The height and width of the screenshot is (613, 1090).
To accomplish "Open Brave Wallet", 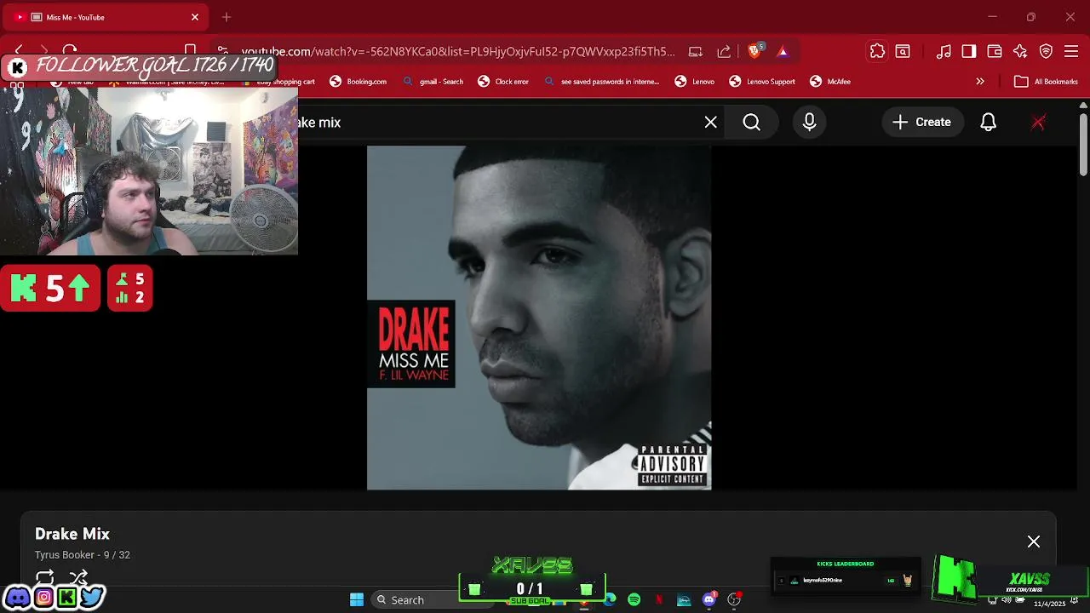I will (x=995, y=51).
